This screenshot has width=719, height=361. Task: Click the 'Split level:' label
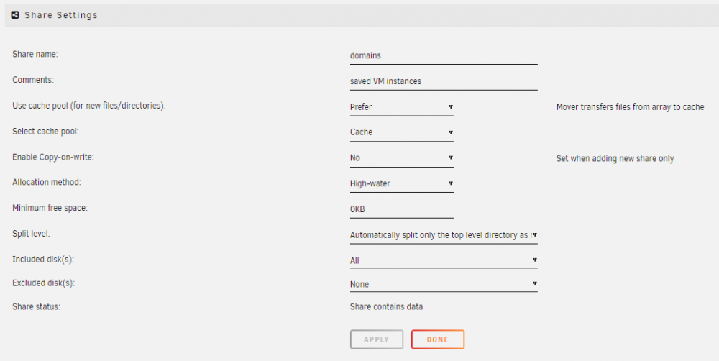pos(31,234)
